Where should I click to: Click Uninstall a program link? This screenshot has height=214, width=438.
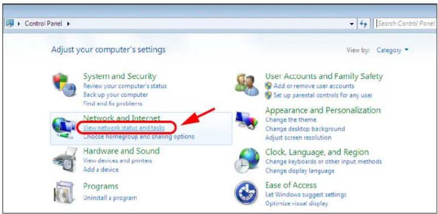coord(110,198)
